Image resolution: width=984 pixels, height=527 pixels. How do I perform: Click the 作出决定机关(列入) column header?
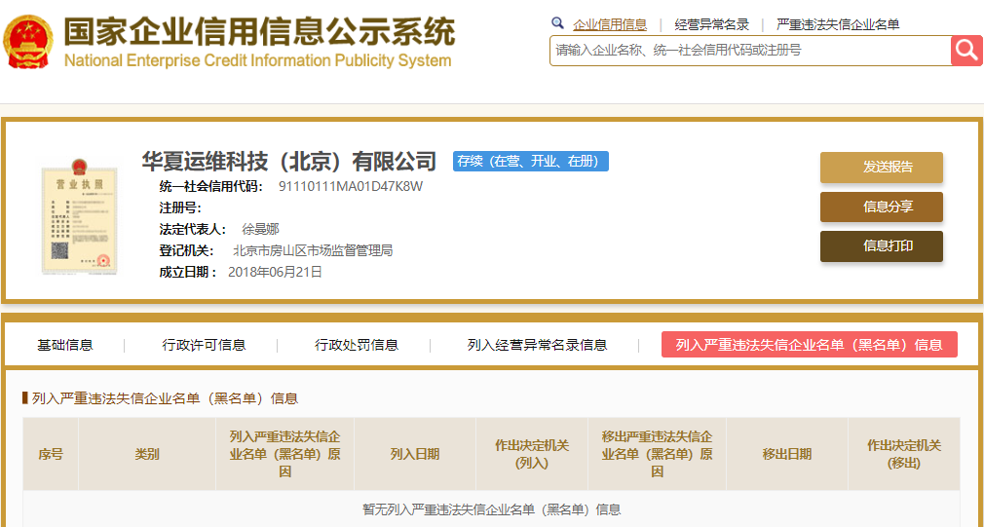(x=532, y=454)
